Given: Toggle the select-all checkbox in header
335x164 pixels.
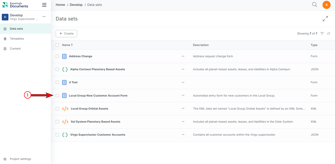Looking at the screenshot, I should point(57,45).
